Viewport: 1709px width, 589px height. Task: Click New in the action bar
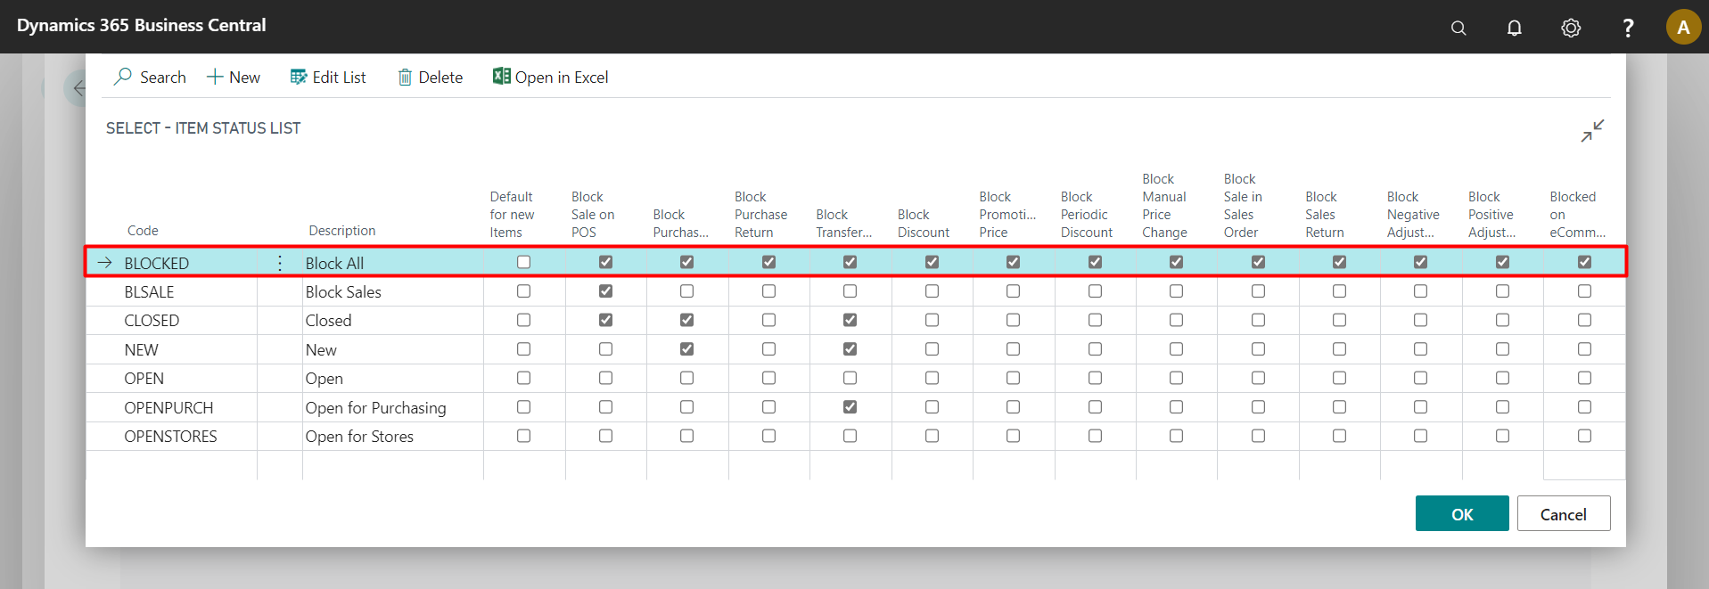(234, 78)
